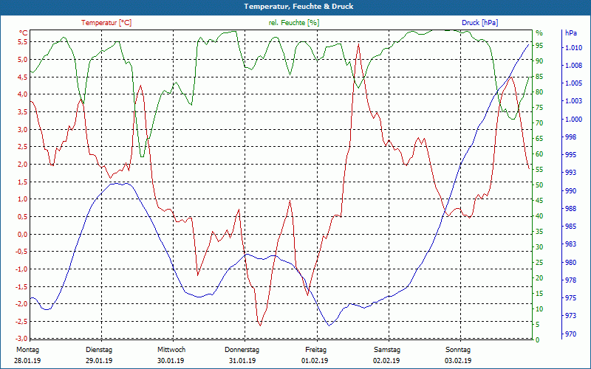Click the '978' pressure axis value
This screenshot has height=369, width=591.
coord(570,280)
